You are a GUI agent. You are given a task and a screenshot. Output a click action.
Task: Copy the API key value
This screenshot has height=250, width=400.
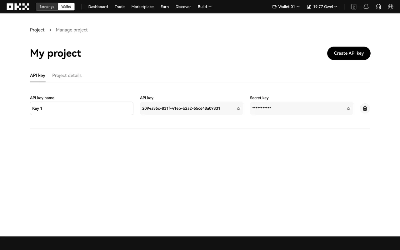click(239, 108)
